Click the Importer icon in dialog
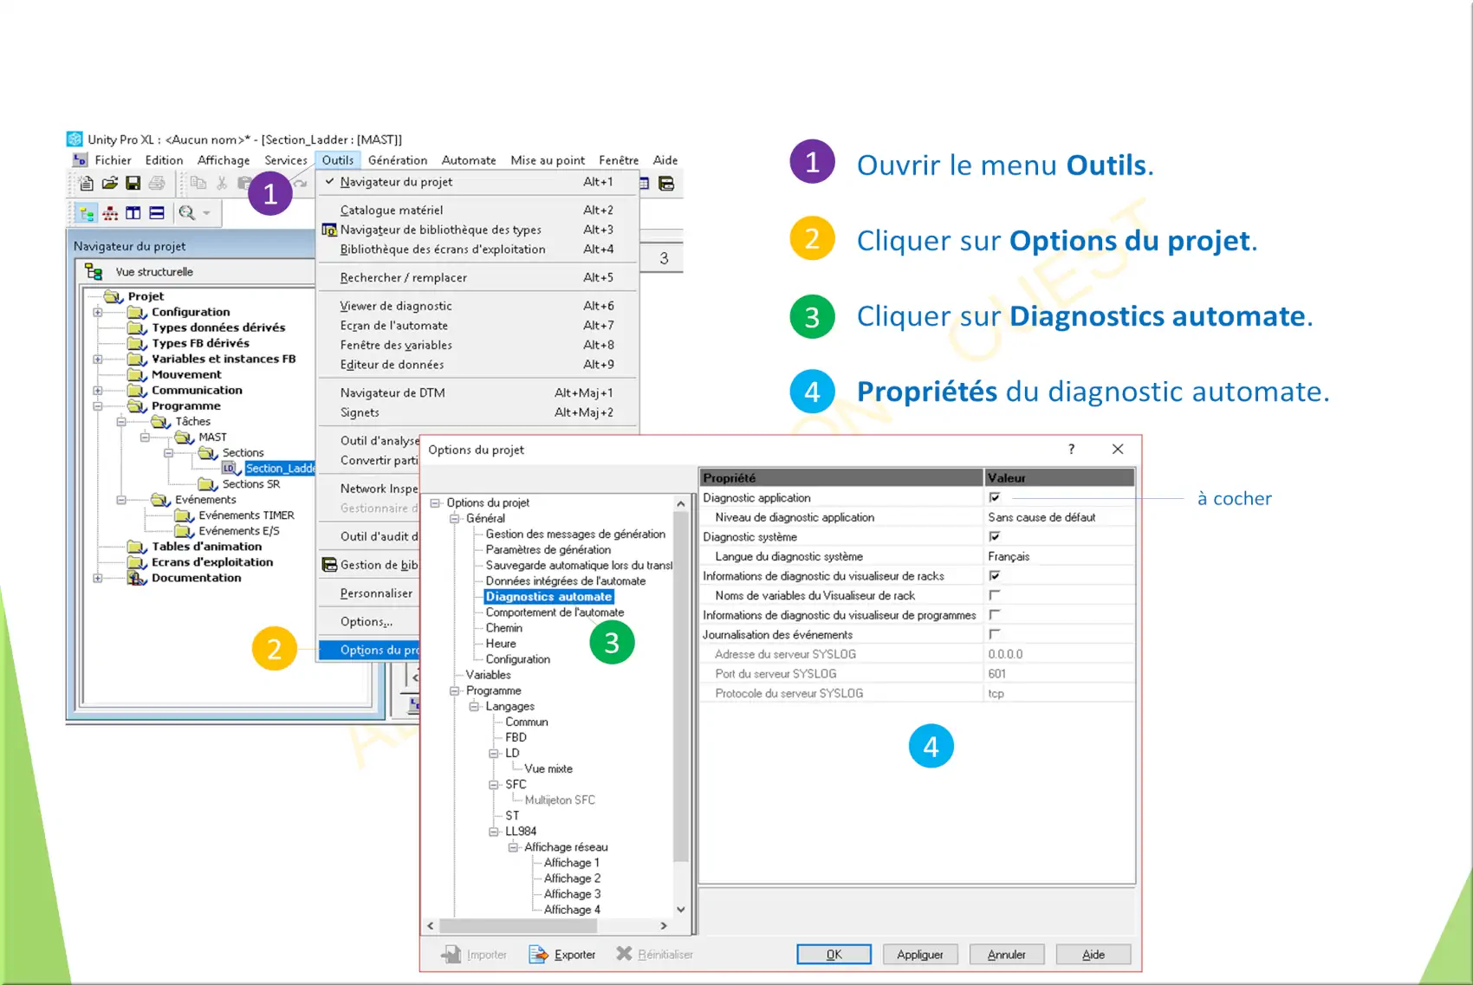 [451, 955]
